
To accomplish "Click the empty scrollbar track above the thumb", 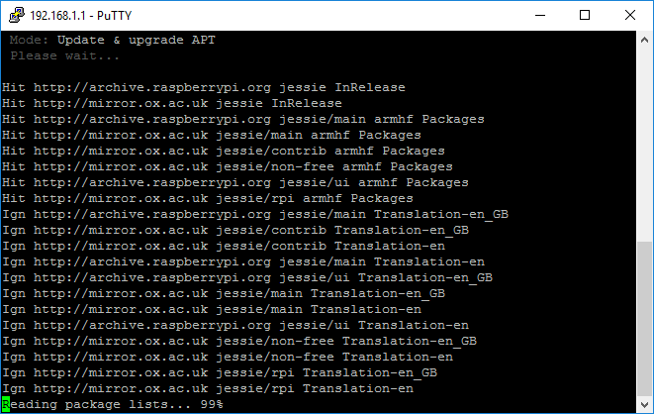I will click(644, 145).
